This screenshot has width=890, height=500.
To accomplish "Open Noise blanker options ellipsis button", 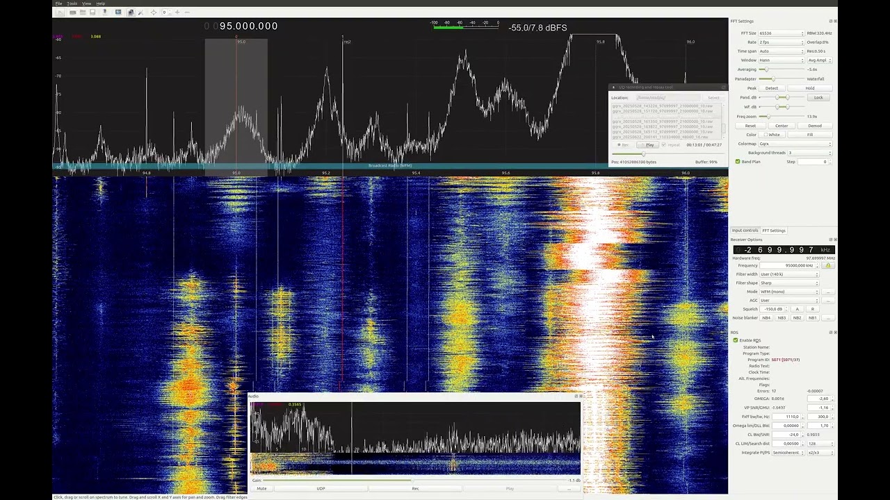I will pyautogui.click(x=828, y=317).
